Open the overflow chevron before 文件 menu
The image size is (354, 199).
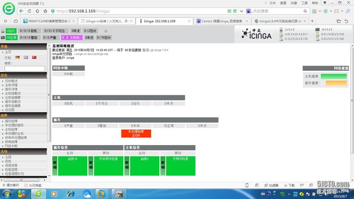[x=266, y=3]
